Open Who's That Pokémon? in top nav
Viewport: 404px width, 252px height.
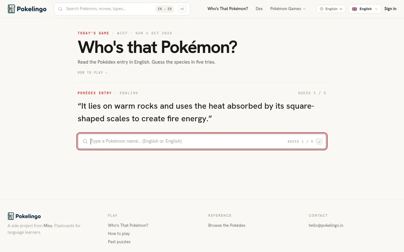[x=228, y=9]
